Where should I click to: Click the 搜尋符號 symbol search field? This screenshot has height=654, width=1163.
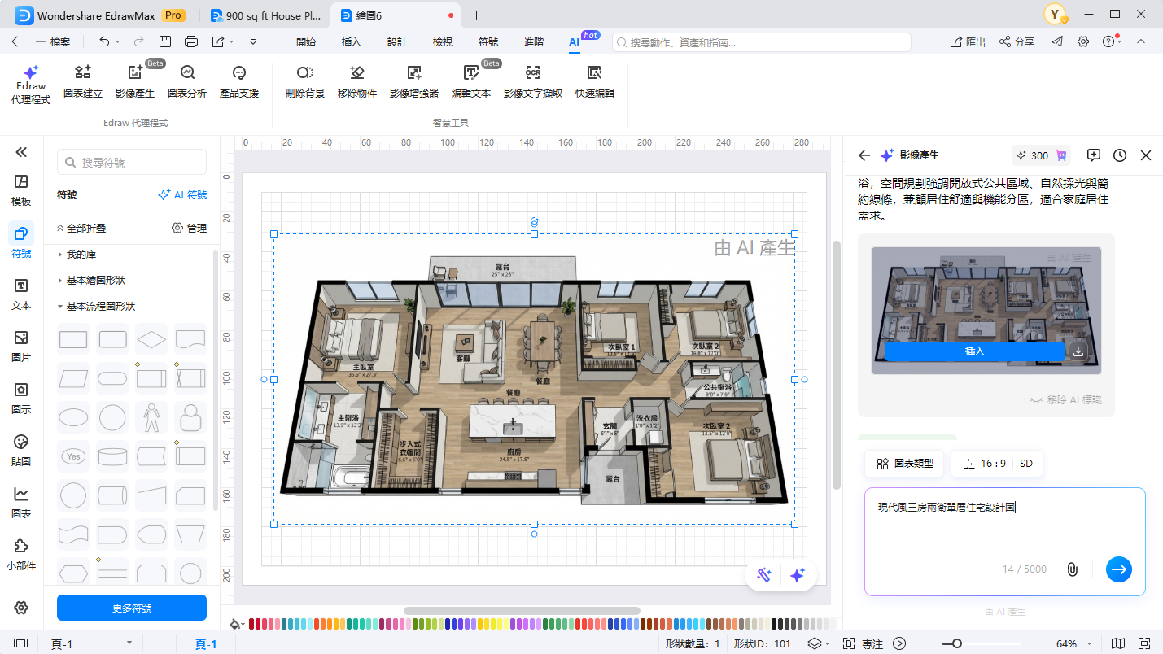point(132,163)
